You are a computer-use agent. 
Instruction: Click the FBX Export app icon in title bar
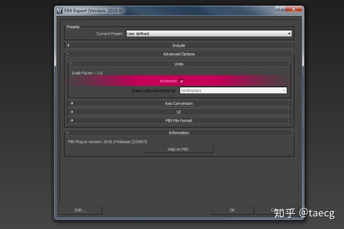tap(60, 10)
